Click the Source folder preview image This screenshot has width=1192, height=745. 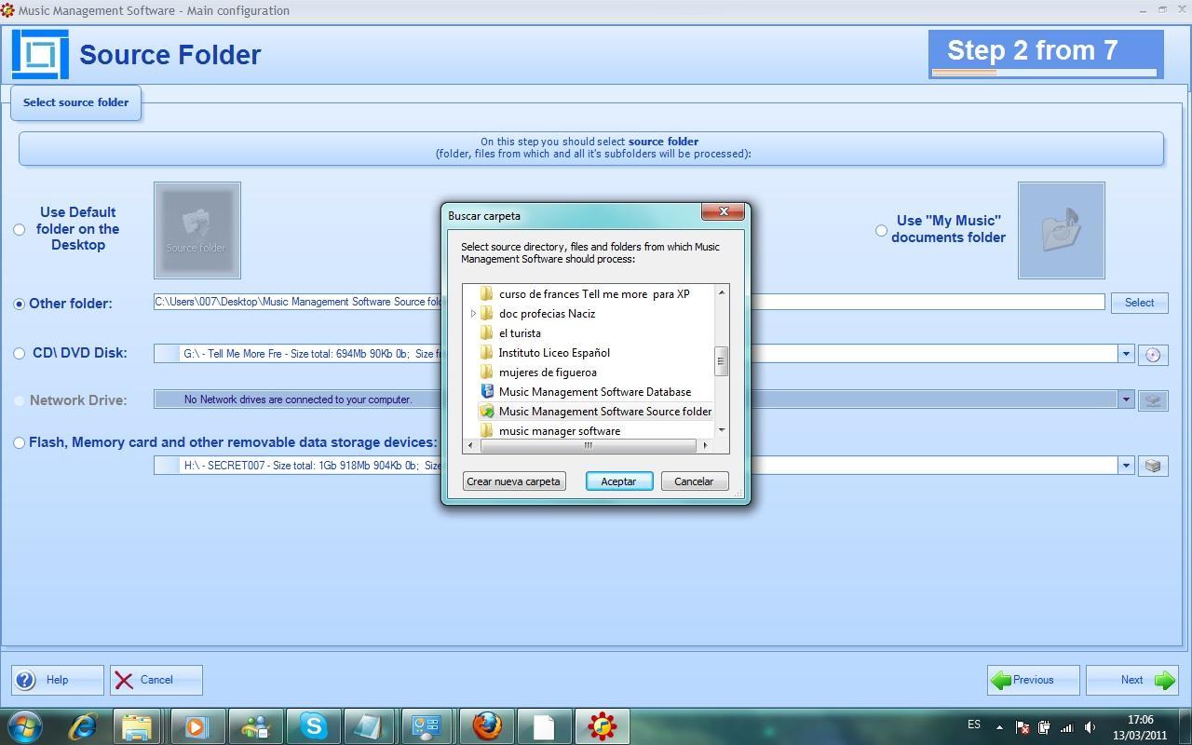tap(196, 229)
